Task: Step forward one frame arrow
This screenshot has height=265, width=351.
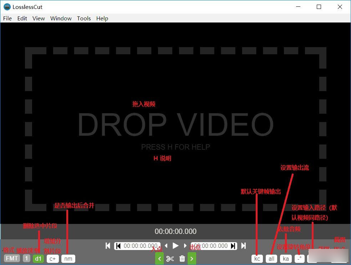Action: tap(185, 246)
